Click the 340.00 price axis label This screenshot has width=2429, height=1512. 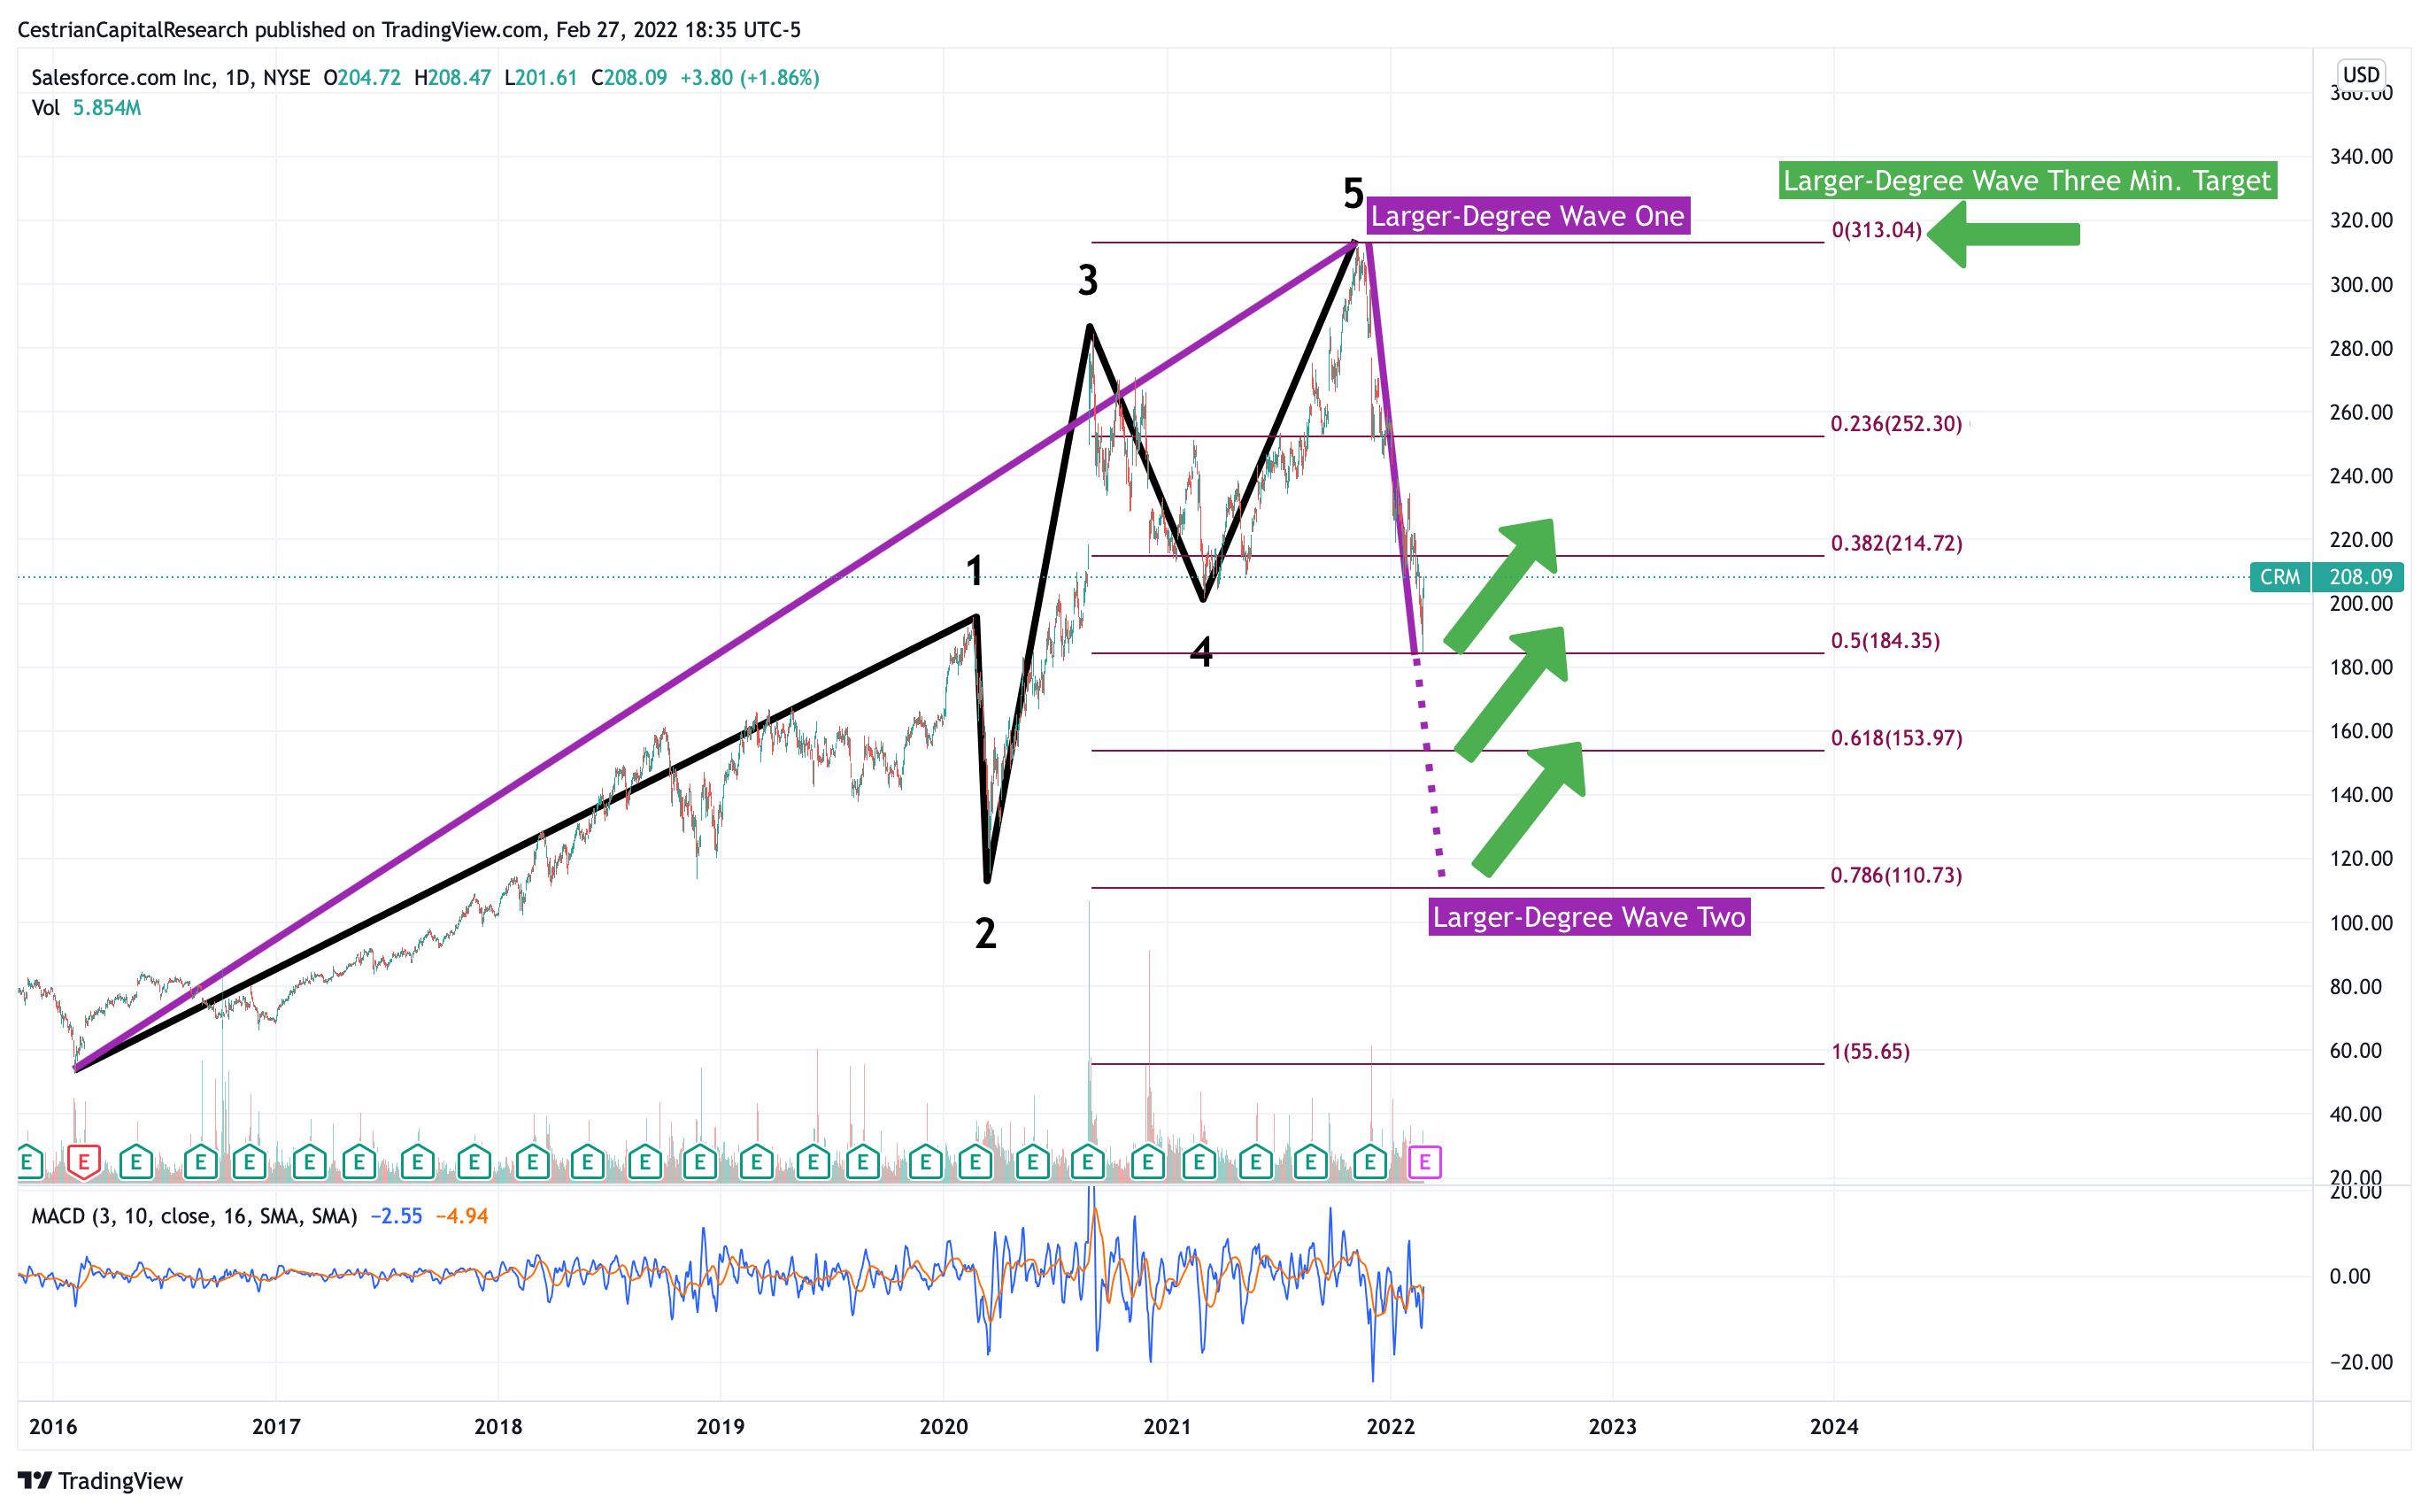click(2361, 156)
